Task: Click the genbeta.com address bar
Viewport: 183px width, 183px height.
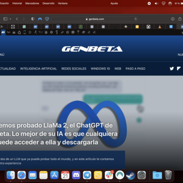Action: pyautogui.click(x=95, y=19)
